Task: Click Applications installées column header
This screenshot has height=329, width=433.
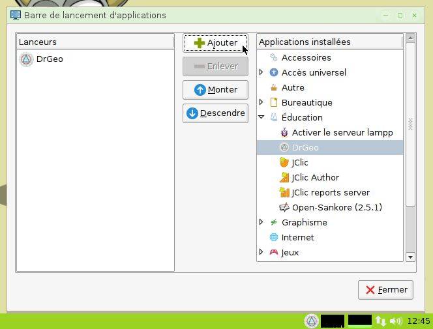Action: (330, 42)
